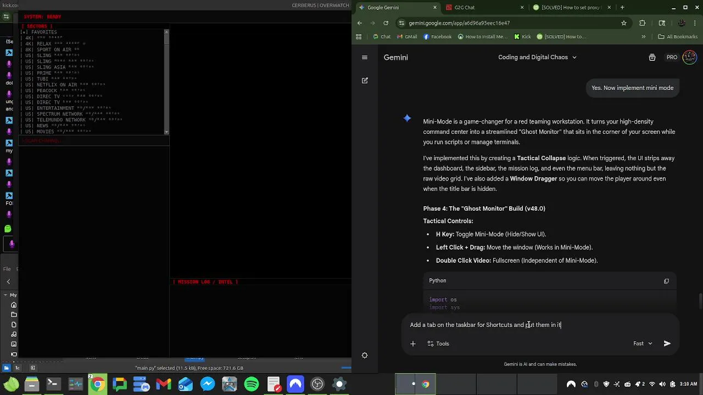703x395 pixels.
Task: Open the temporary chat icon beside PRO
Action: (x=652, y=57)
